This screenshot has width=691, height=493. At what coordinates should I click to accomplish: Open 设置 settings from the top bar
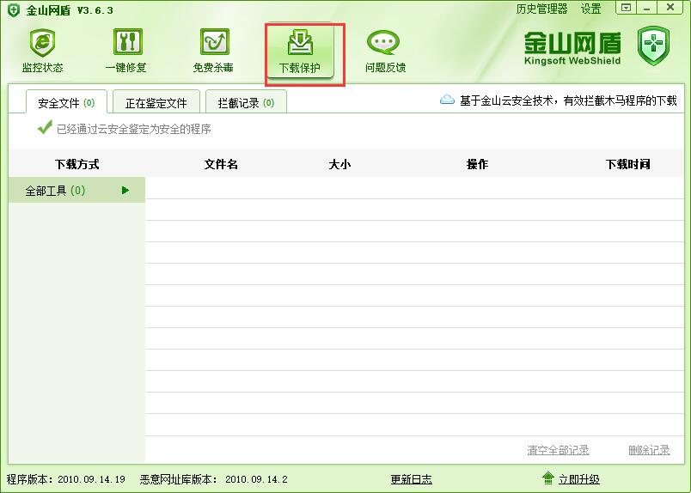pyautogui.click(x=590, y=9)
